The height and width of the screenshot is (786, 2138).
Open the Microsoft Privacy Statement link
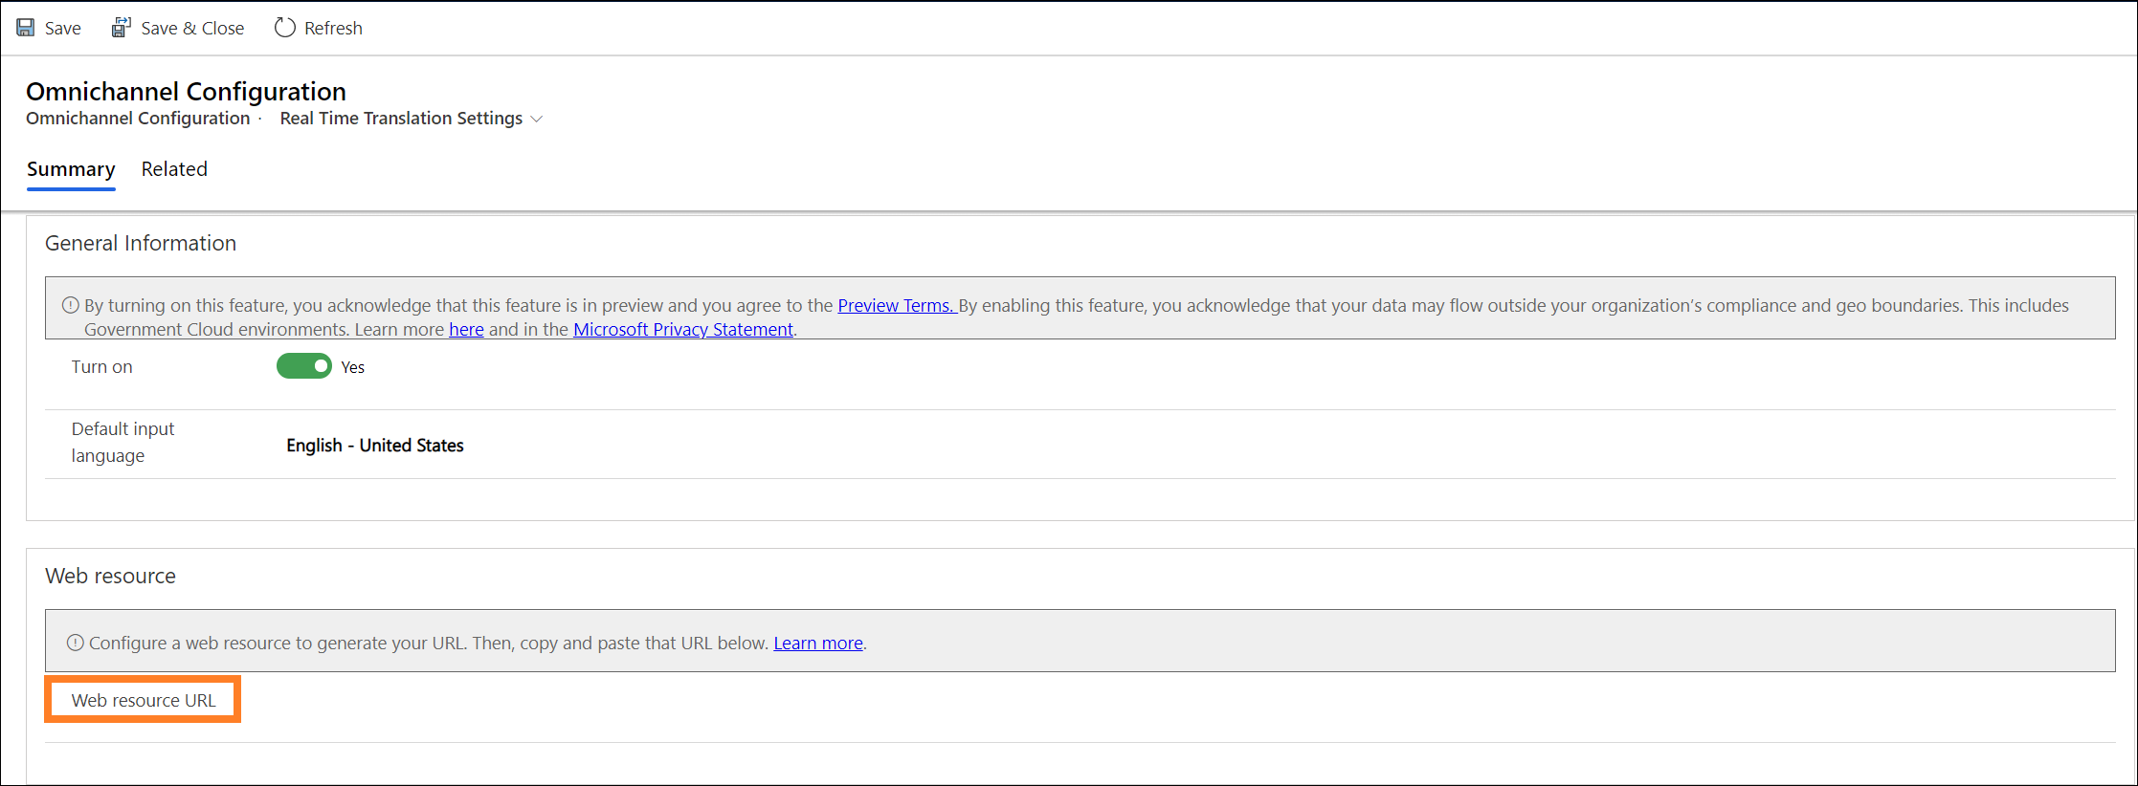pyautogui.click(x=683, y=329)
